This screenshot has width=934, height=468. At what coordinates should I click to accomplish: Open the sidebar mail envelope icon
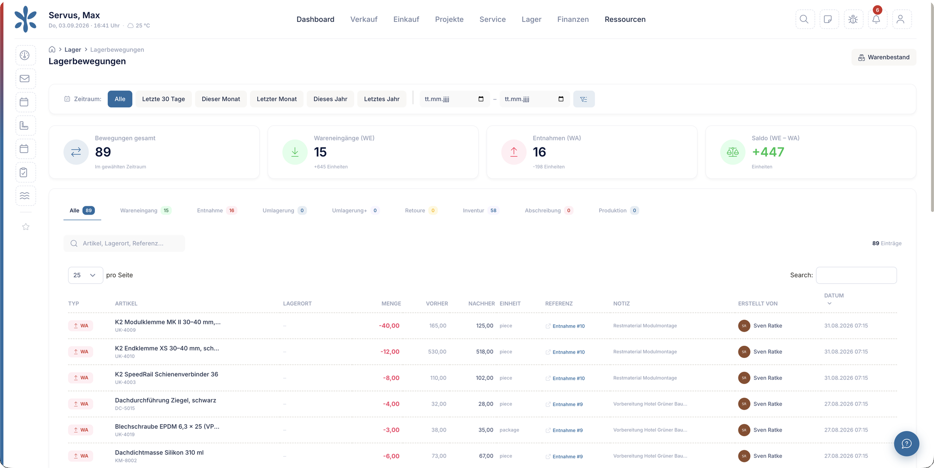25,79
